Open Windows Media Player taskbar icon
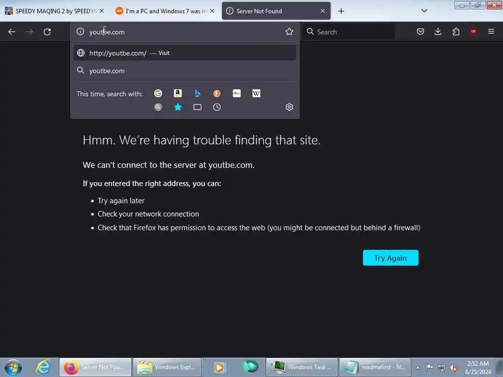This screenshot has height=377, width=503. coord(220,367)
